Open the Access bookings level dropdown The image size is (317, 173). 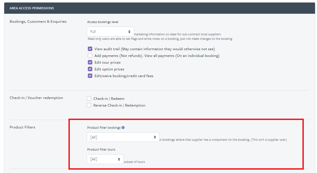pos(110,32)
